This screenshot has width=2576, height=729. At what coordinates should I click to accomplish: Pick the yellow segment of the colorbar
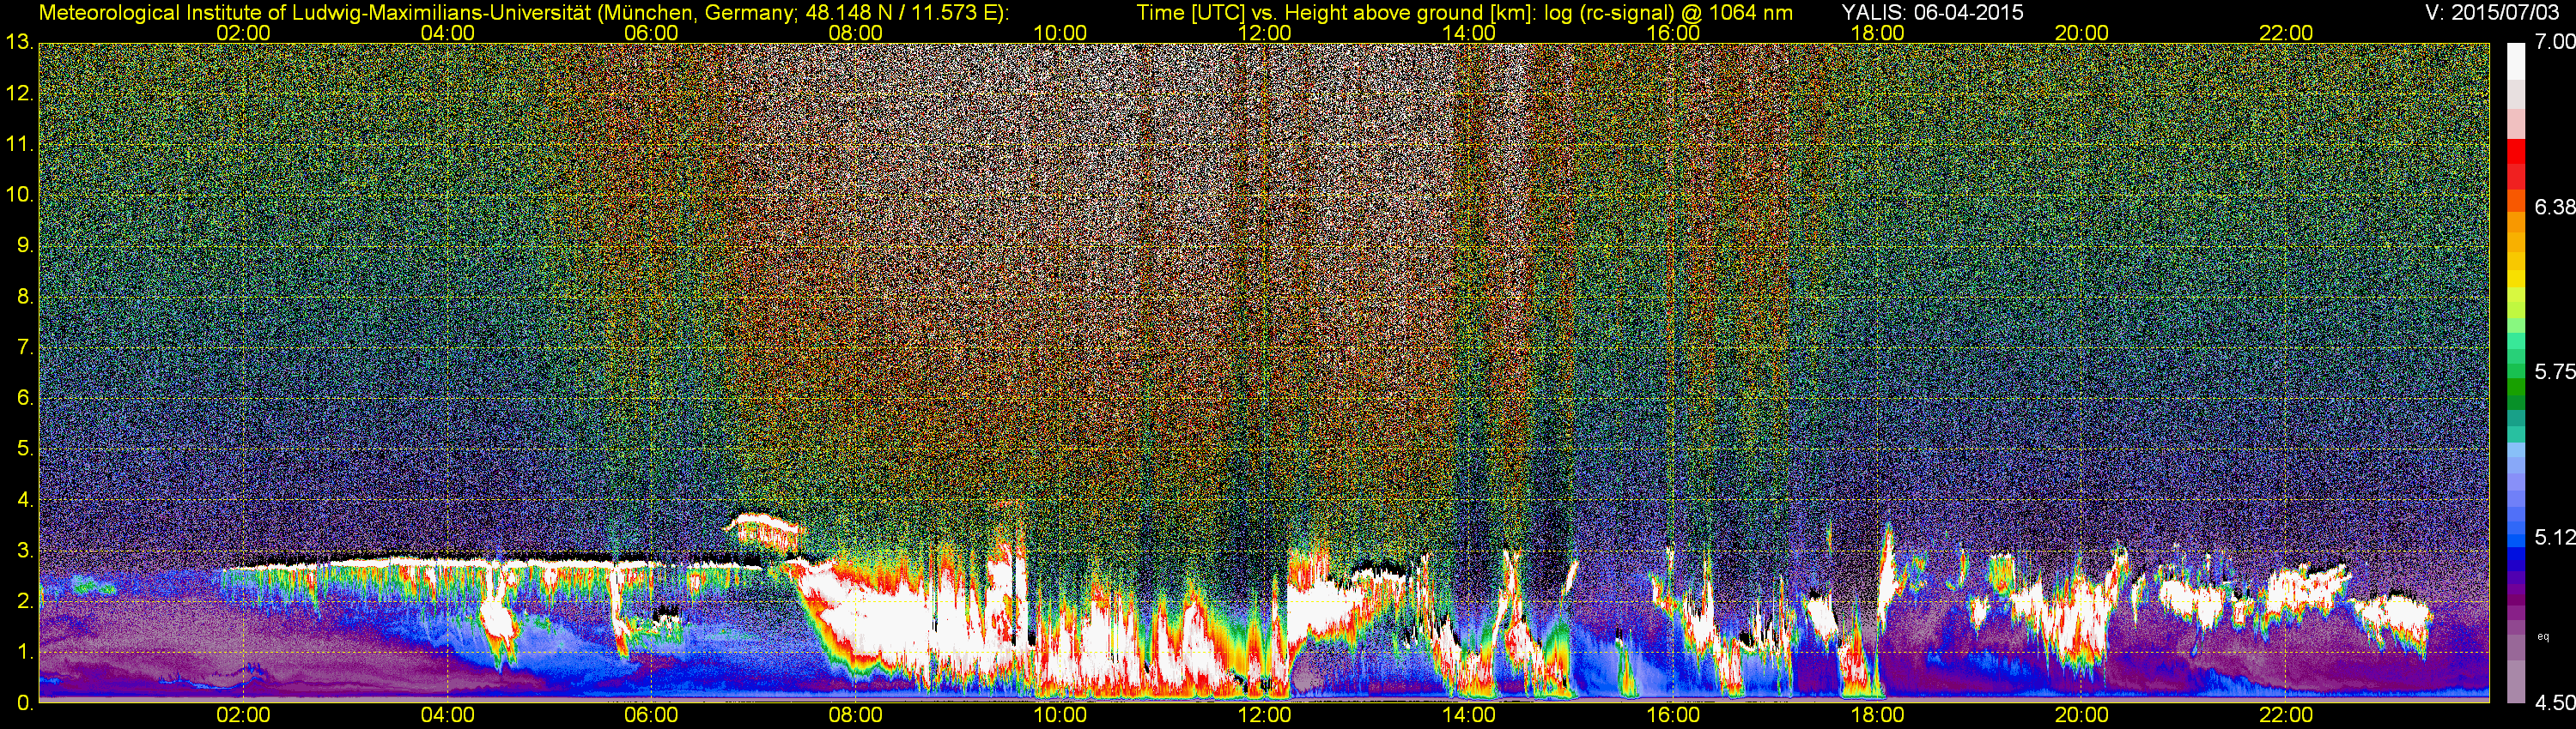pos(2514,280)
